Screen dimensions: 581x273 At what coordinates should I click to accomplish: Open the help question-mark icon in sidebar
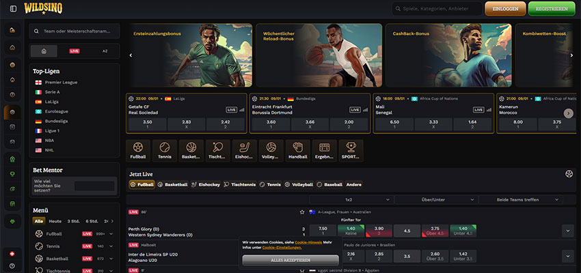pos(12,265)
